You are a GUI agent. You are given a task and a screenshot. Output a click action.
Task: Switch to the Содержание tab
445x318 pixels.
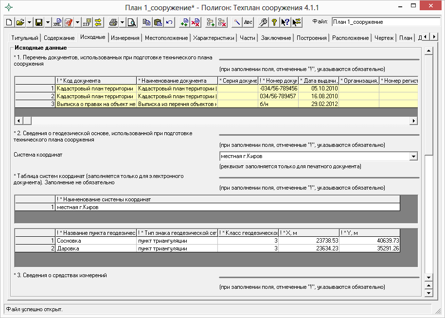[59, 38]
